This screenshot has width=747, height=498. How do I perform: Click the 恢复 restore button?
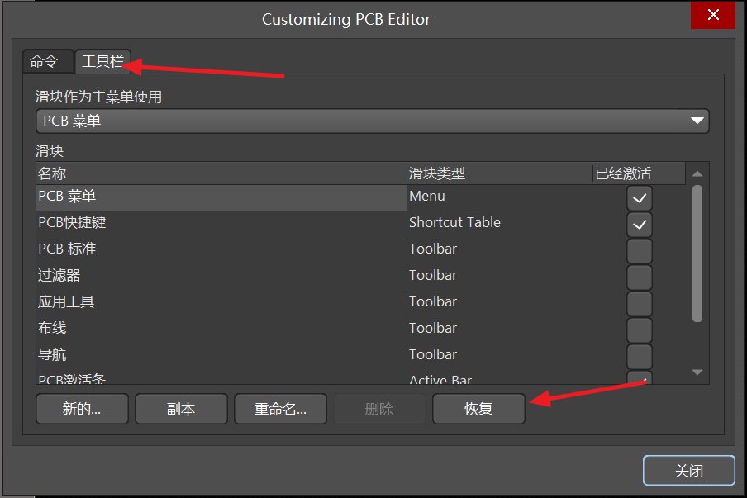coord(478,409)
